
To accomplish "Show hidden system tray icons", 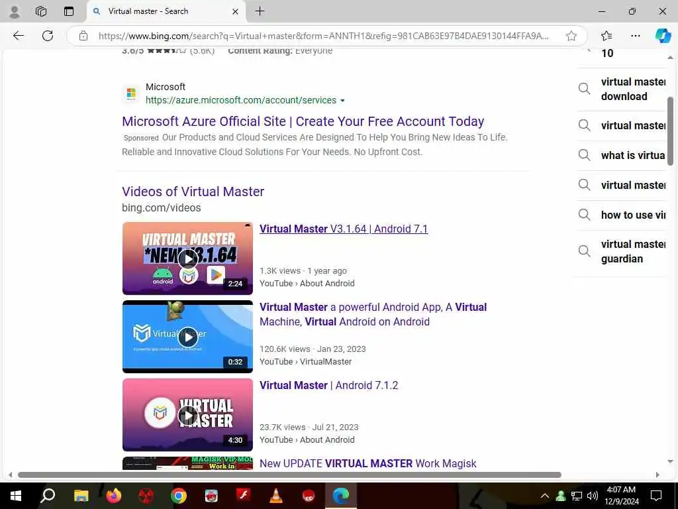I will pyautogui.click(x=545, y=496).
